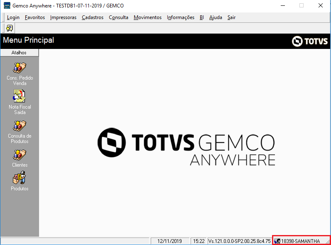
Task: Open the Produtos shortcut icon
Action: pos(20,177)
